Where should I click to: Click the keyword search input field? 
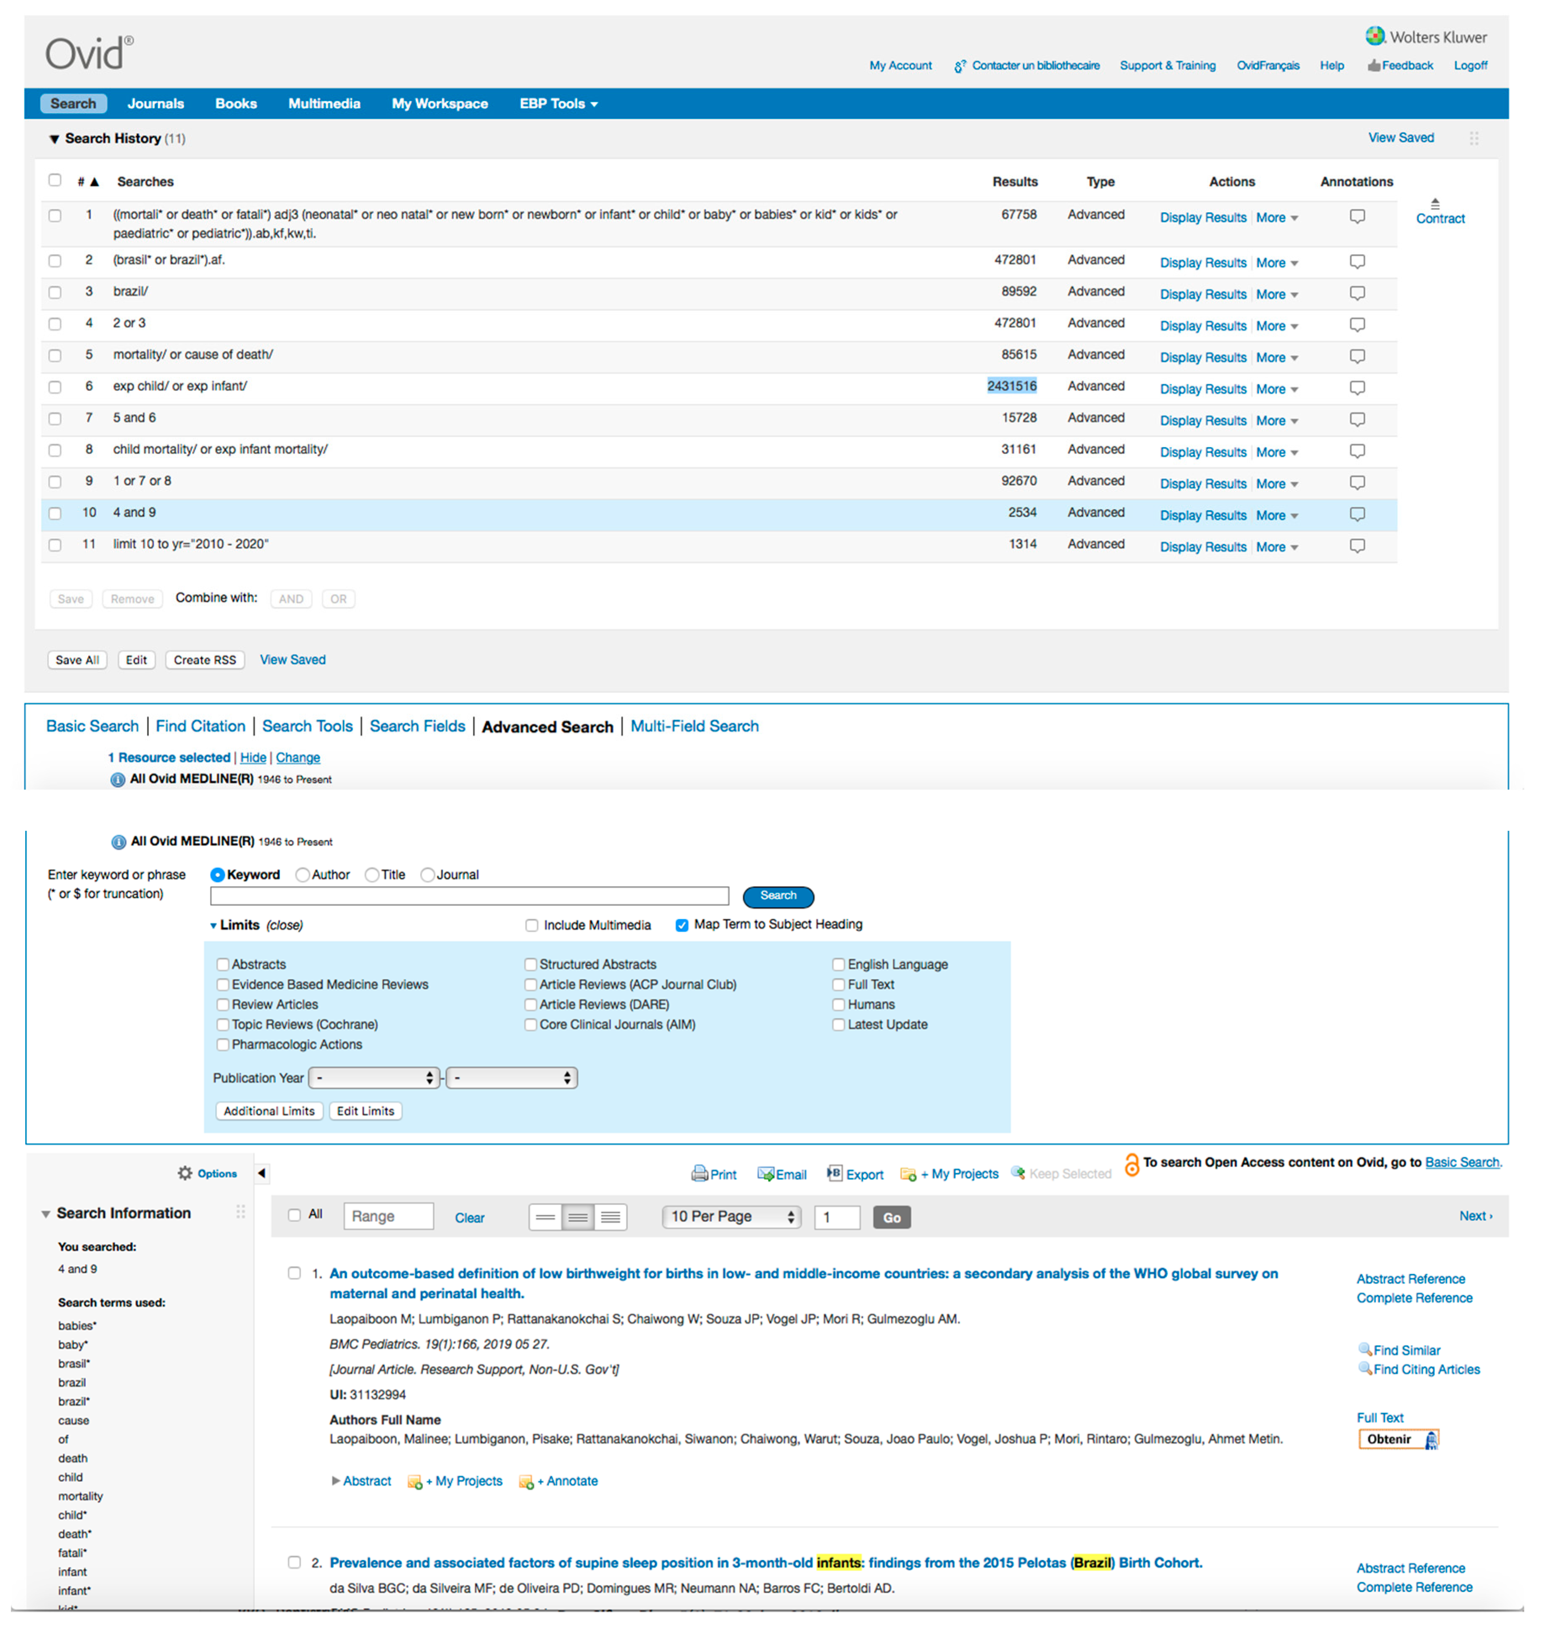(x=469, y=896)
